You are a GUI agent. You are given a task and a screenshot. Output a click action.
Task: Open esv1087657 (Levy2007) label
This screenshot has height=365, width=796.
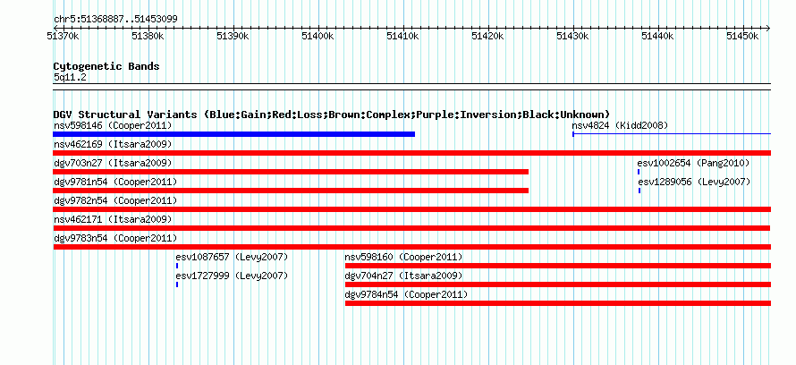232,257
